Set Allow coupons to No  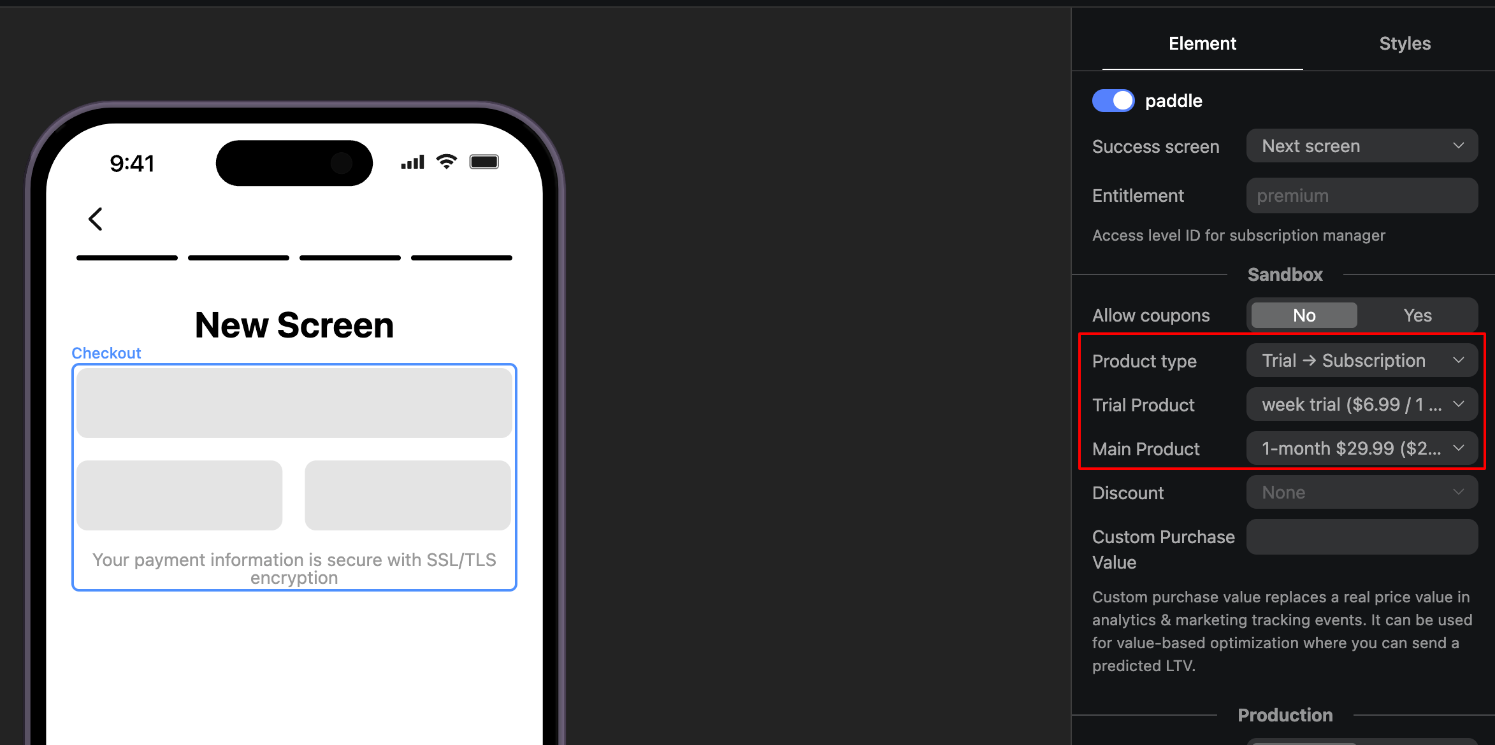point(1304,315)
